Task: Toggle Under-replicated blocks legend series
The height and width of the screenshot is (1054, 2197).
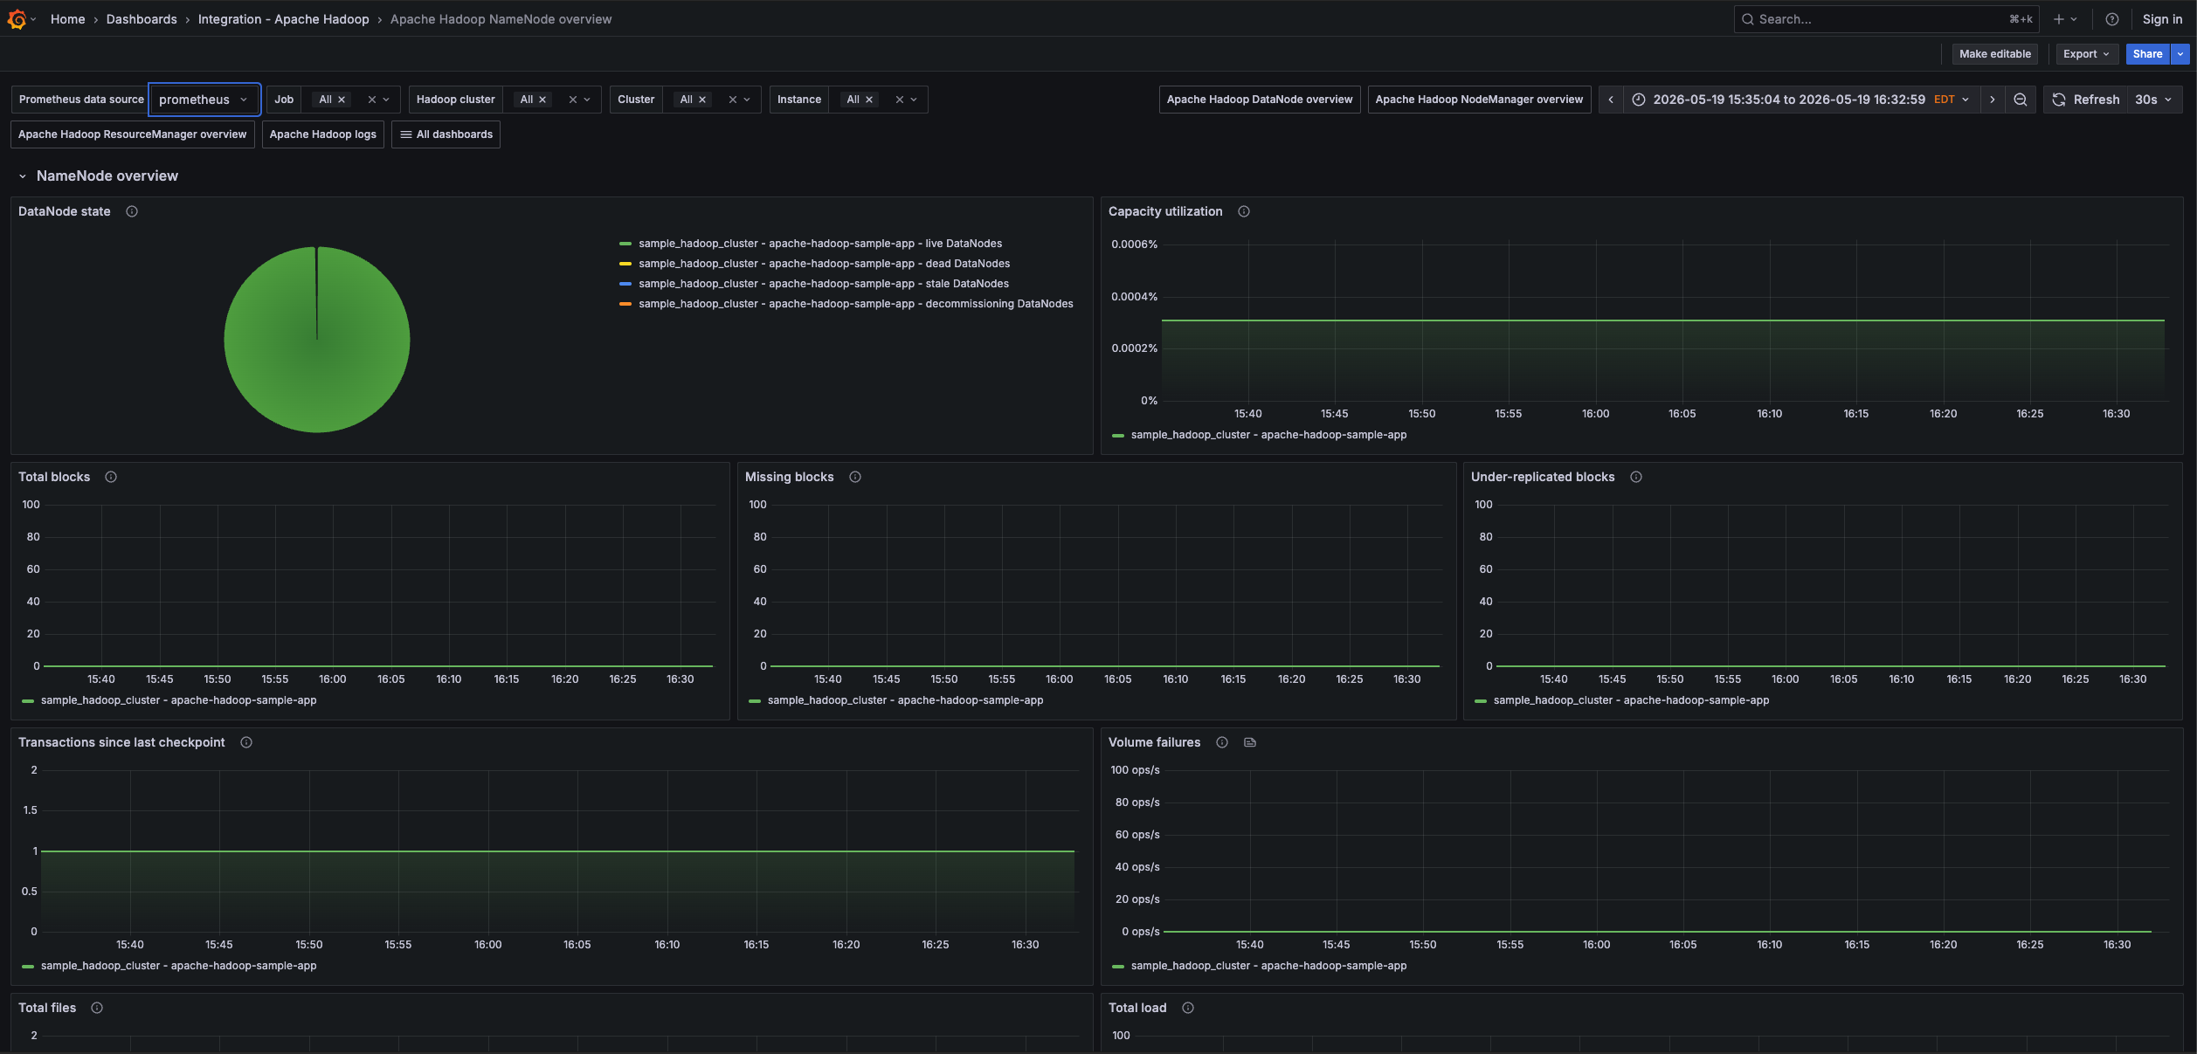Action: 1630,700
